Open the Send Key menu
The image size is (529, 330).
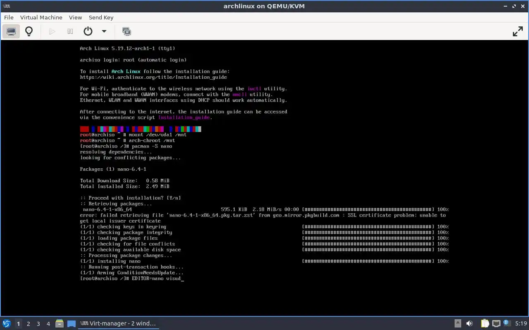pos(101,17)
